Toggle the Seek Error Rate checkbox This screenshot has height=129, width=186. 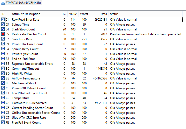pos(3,39)
